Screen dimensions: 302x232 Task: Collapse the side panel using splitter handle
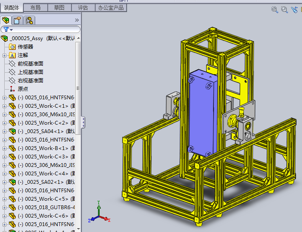coord(83,123)
